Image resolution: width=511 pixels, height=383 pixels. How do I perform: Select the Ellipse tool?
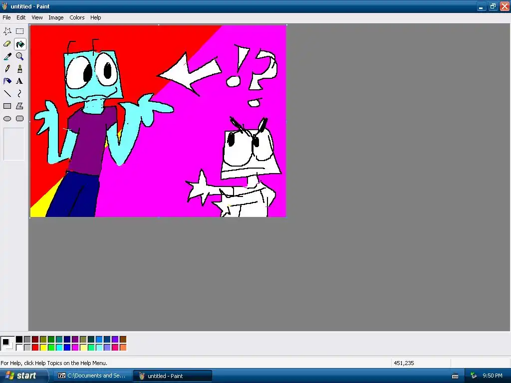(7, 119)
